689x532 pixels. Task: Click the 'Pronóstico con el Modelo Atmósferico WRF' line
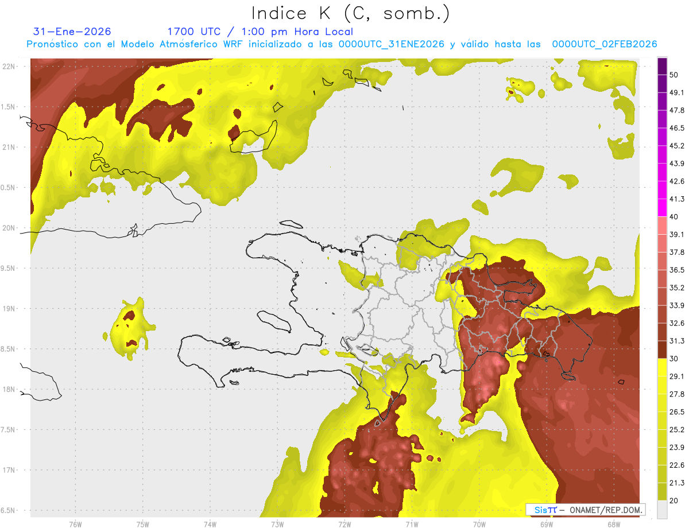(342, 44)
